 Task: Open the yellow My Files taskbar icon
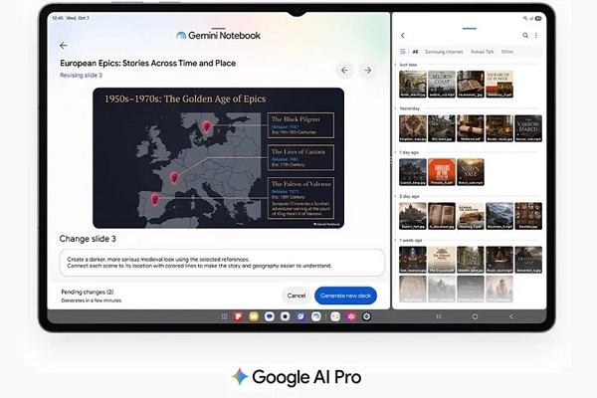tap(254, 316)
